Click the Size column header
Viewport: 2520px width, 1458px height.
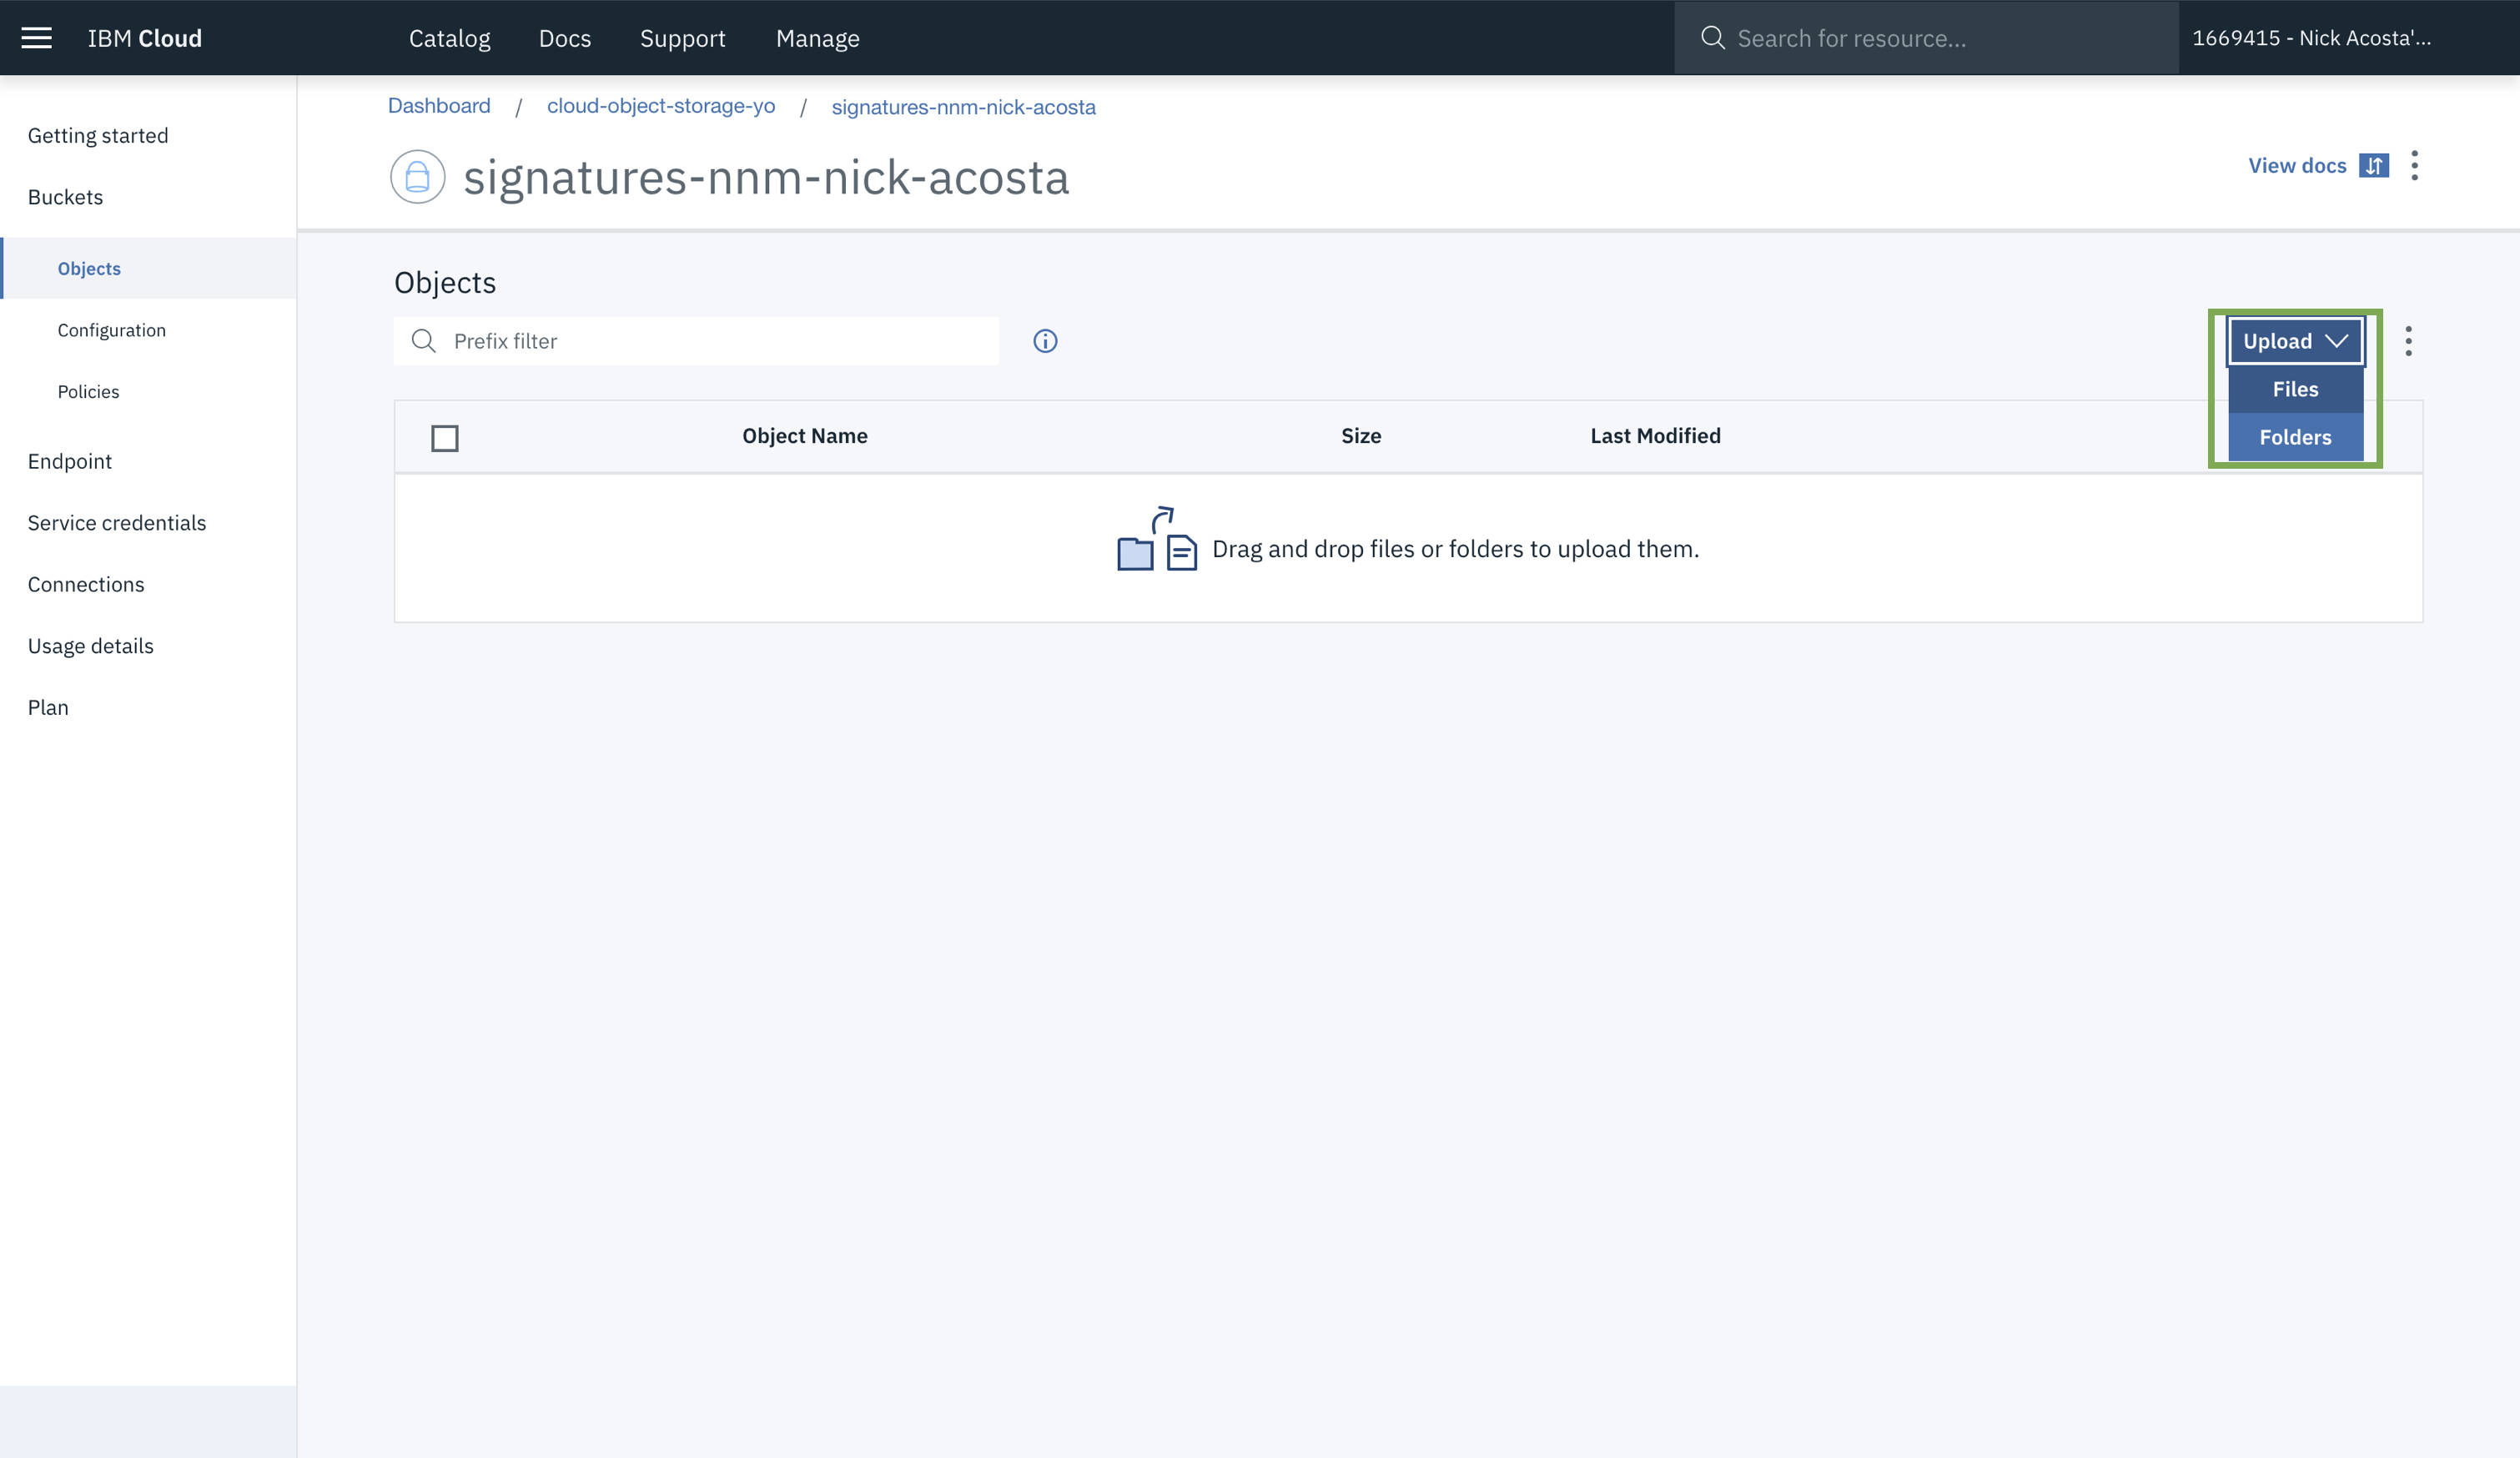click(x=1361, y=436)
